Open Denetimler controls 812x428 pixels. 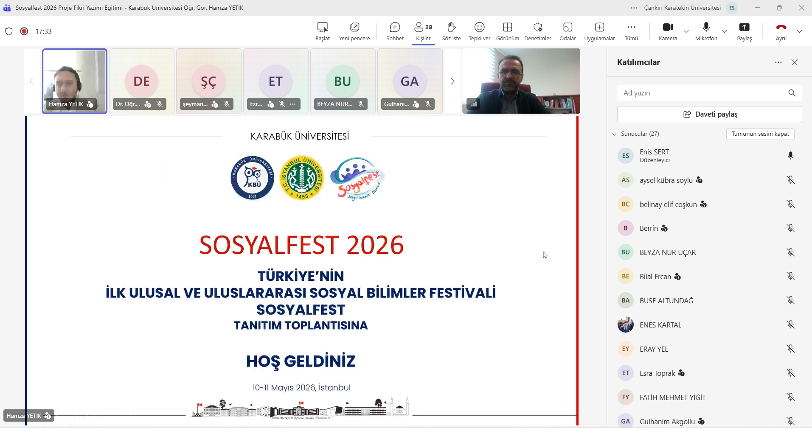537,31
